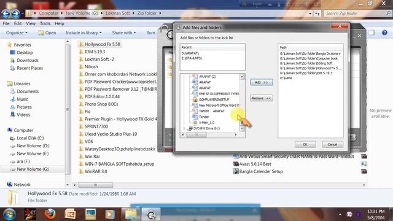This screenshot has width=393, height=221.
Task: Select Bangla Dictionary path entry
Action: coord(310,53)
